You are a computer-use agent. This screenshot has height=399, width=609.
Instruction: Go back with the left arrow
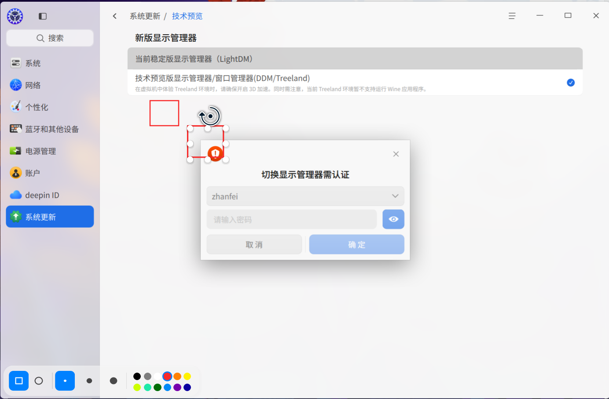click(115, 16)
